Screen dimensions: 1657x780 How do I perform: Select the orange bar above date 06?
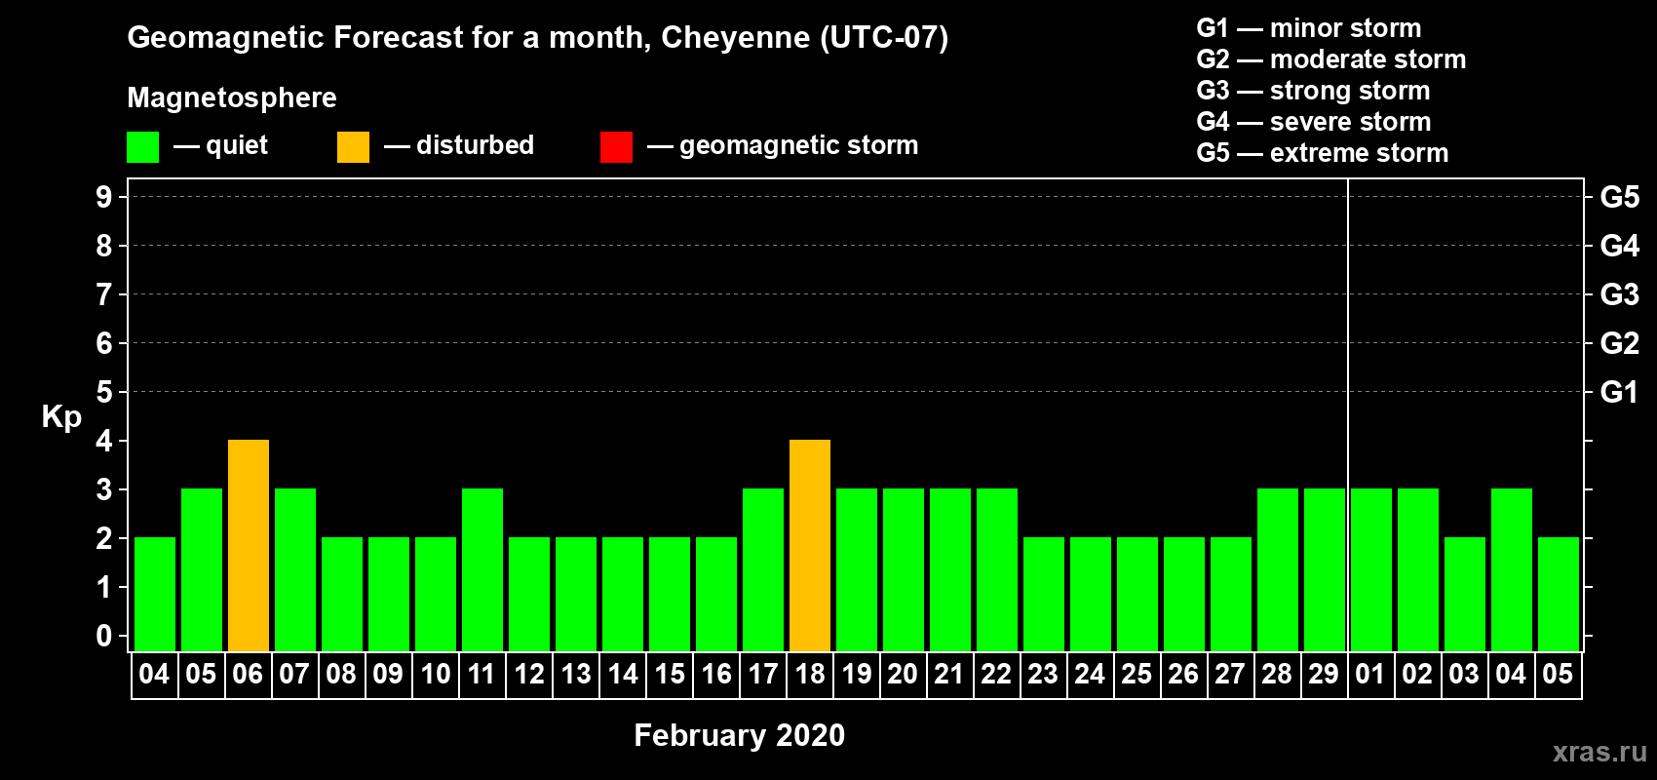(249, 546)
